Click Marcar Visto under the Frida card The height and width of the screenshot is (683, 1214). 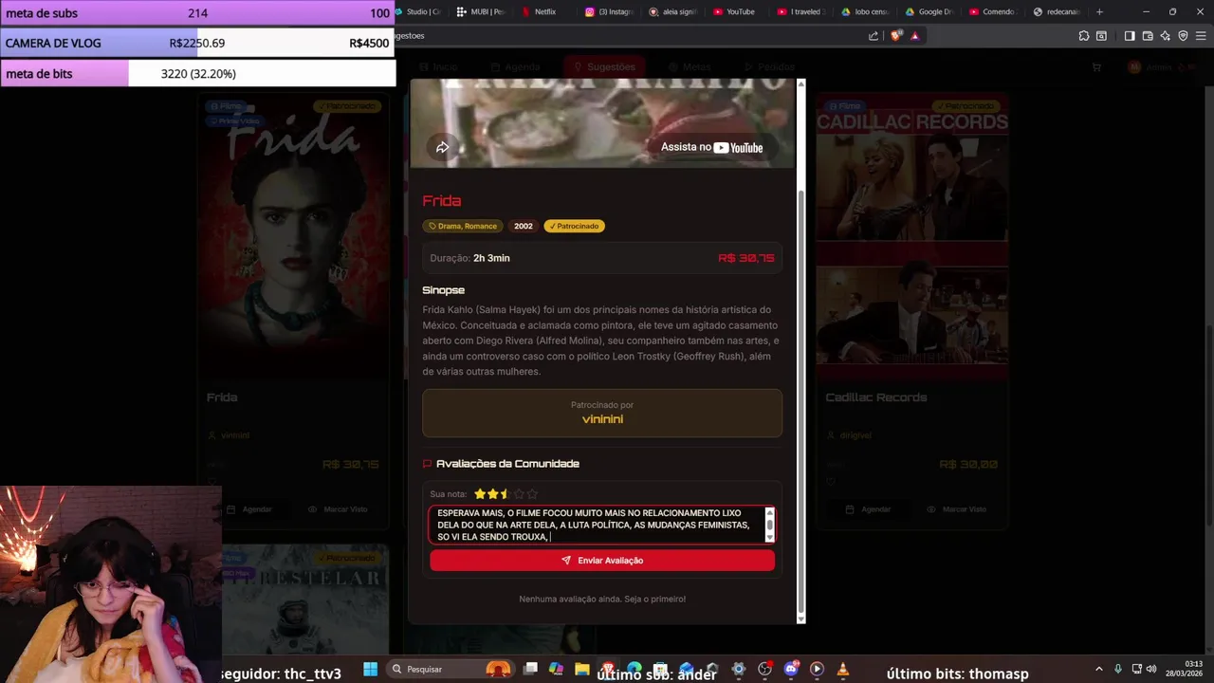[338, 509]
